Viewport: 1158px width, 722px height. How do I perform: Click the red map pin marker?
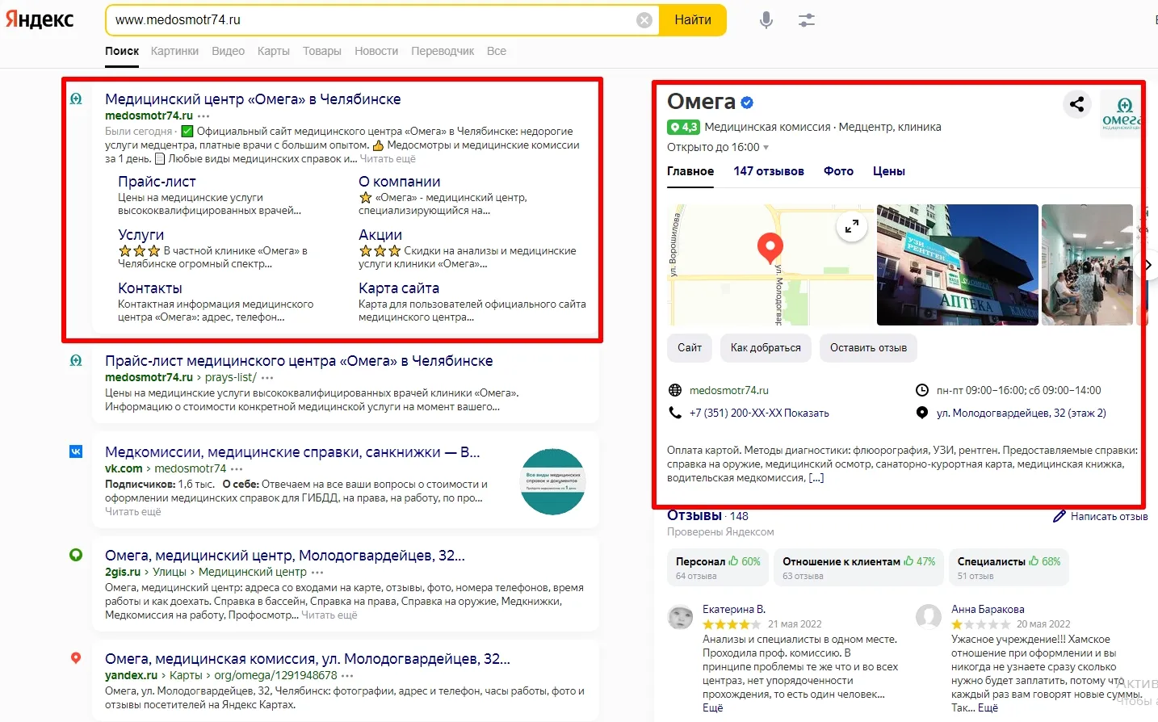coord(770,246)
